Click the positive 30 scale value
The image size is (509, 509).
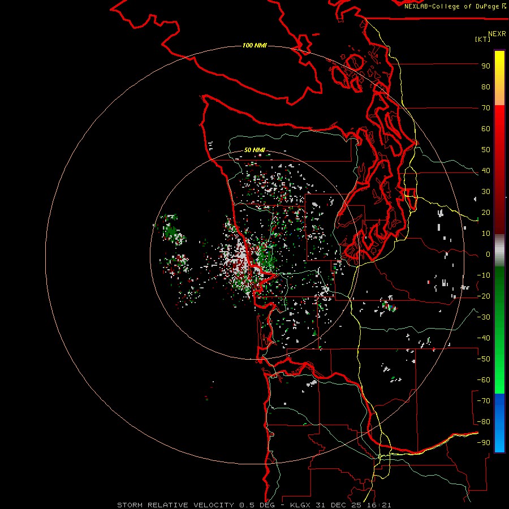(x=486, y=192)
